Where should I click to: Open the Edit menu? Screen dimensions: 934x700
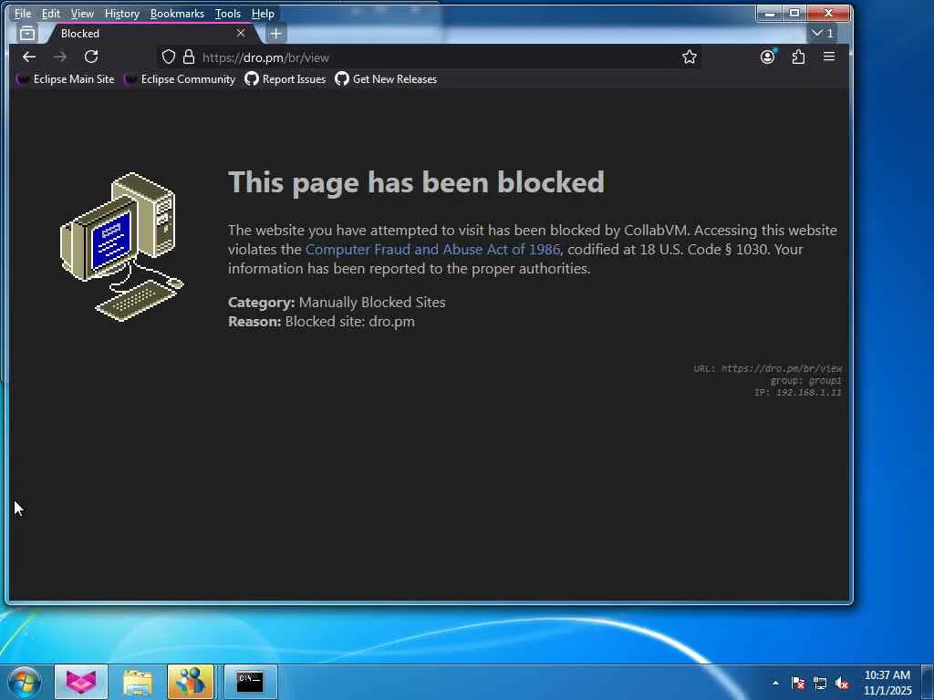tap(51, 13)
